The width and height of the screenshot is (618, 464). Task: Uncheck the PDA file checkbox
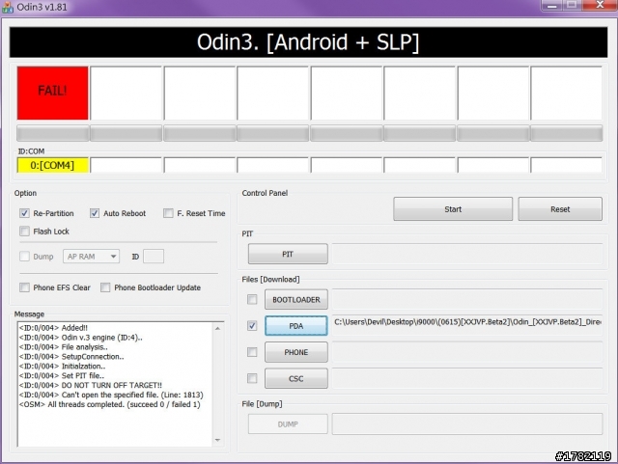pos(252,326)
